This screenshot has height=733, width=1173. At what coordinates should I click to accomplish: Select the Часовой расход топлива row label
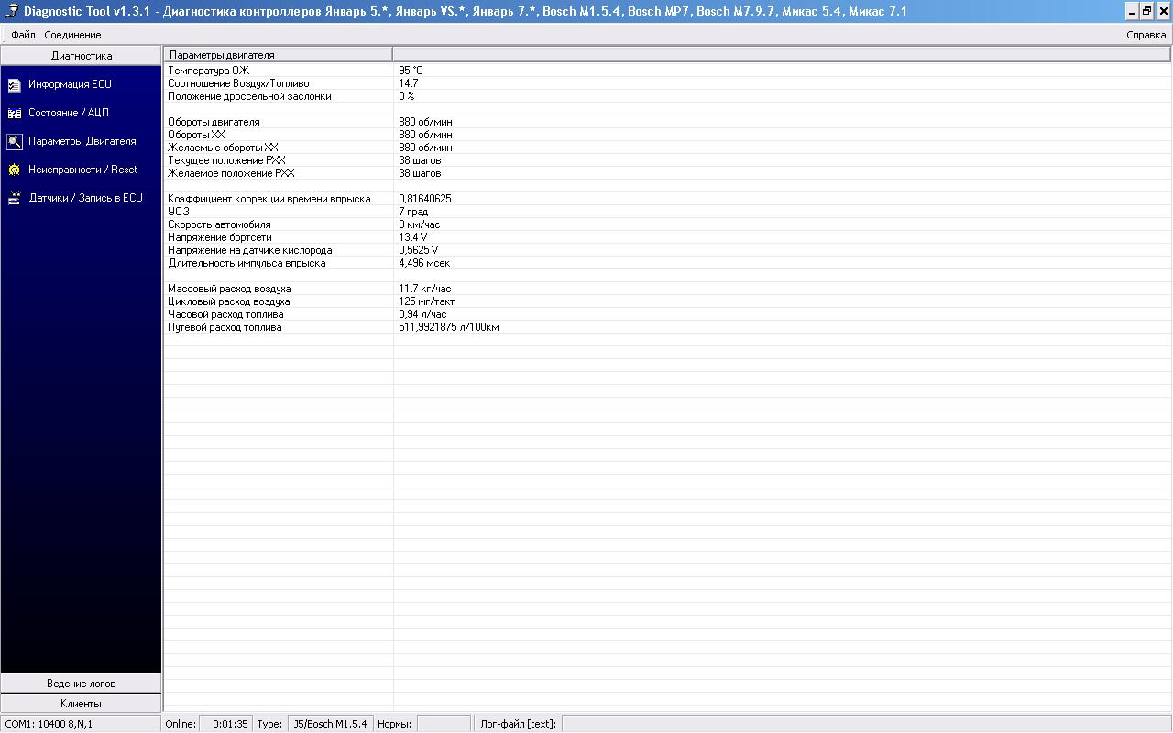point(225,314)
